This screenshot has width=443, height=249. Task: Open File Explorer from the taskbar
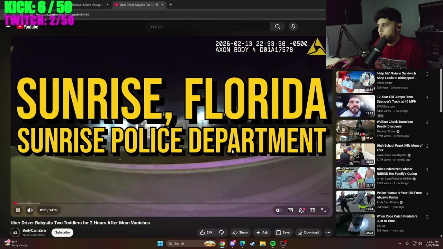(263, 243)
